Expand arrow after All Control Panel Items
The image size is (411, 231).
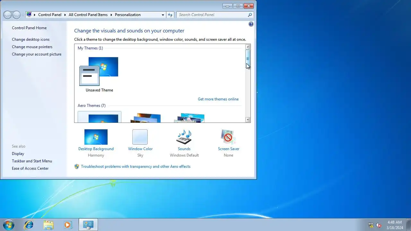111,15
